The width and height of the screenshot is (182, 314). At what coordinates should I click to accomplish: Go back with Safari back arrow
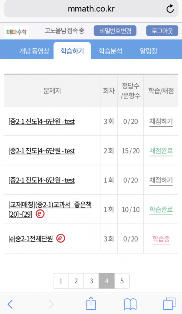pyautogui.click(x=10, y=305)
